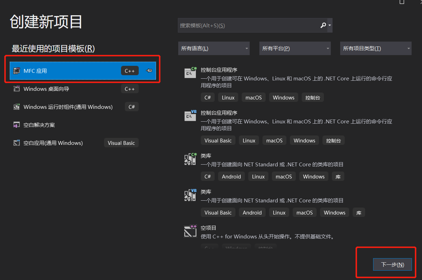Select Windows 桌面向导 recent template
422x280 pixels.
tap(83, 89)
